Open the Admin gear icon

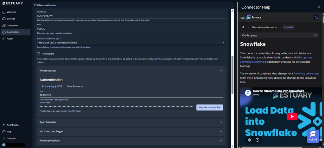click(x=4, y=39)
